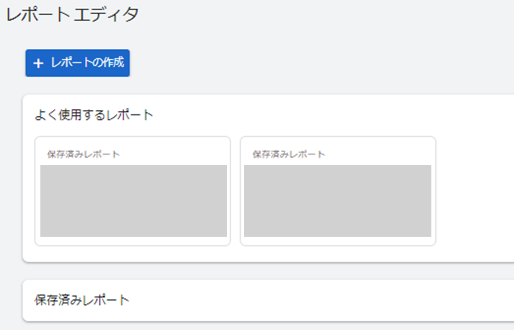This screenshot has width=514, height=330.
Task: Click the レポートの作成 button
Action: click(78, 63)
